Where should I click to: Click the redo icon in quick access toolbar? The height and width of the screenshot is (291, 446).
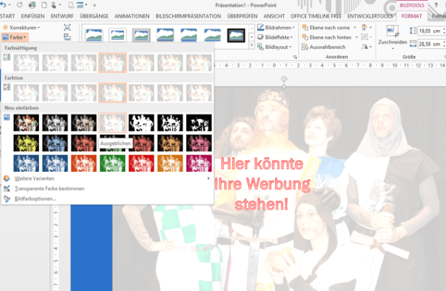[20, 5]
